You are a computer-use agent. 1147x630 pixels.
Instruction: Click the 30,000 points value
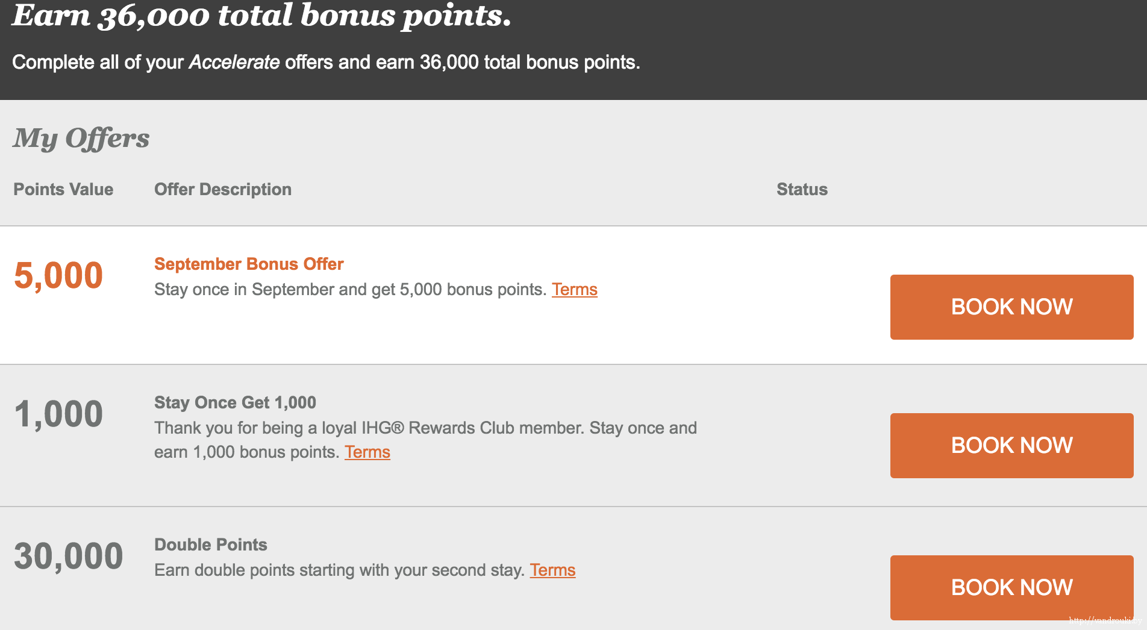68,556
